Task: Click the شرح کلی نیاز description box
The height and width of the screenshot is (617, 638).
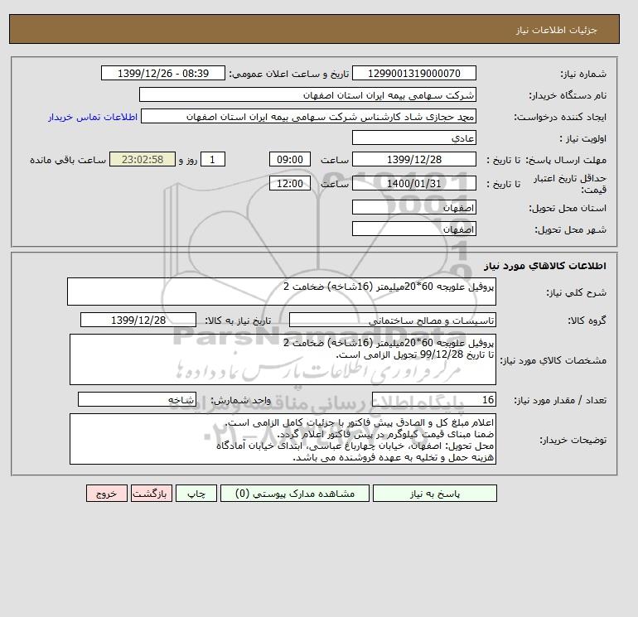Action: point(282,292)
